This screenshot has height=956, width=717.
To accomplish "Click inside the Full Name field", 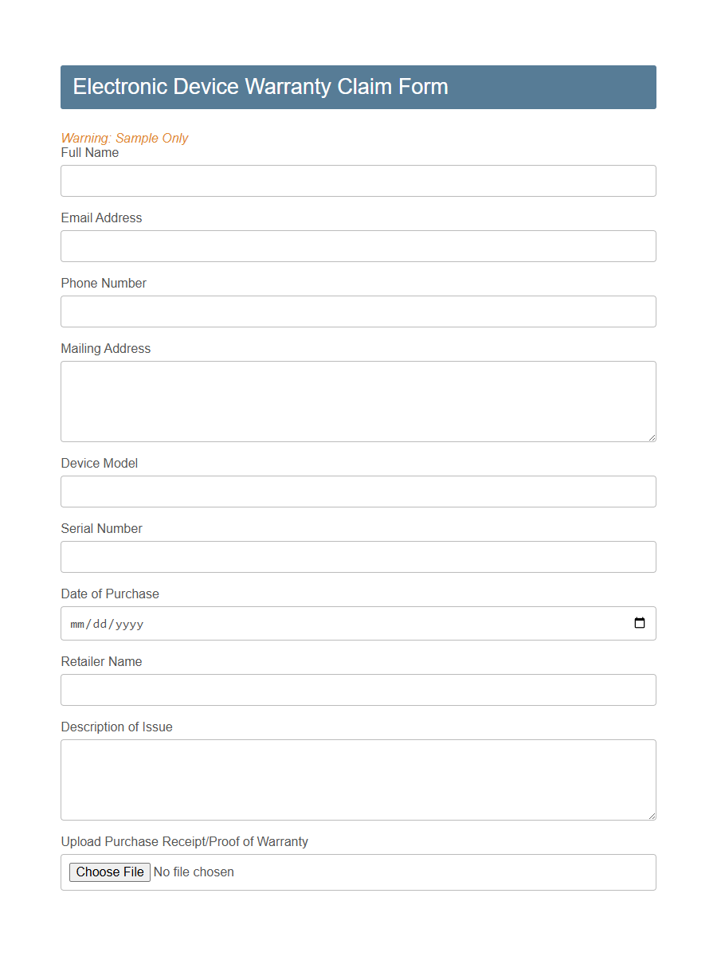I will (358, 181).
